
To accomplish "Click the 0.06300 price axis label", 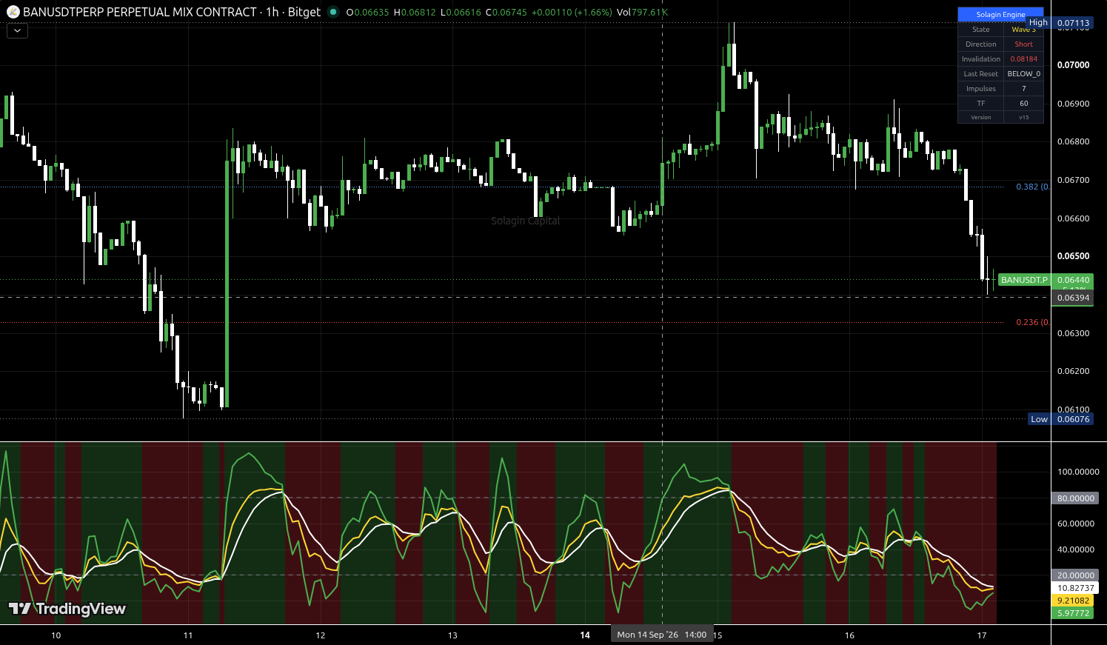I will tap(1073, 333).
